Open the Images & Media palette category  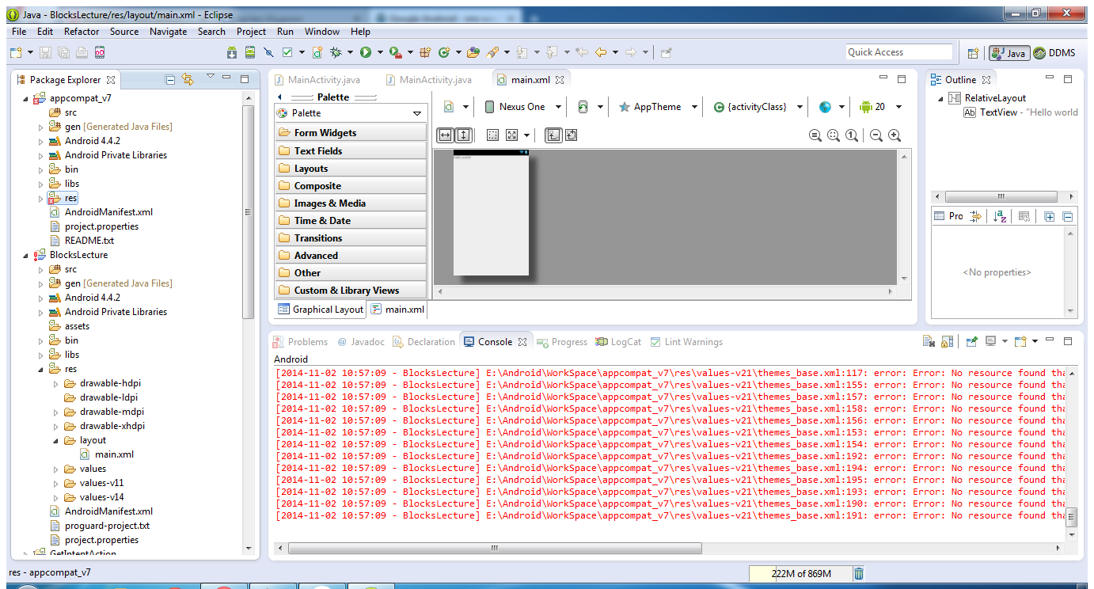(x=351, y=203)
